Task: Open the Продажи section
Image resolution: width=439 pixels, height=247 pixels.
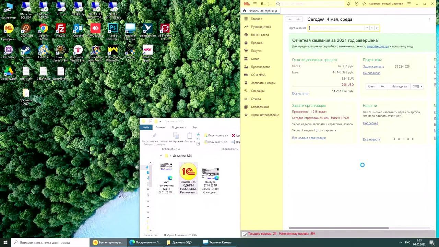Action: [x=257, y=43]
